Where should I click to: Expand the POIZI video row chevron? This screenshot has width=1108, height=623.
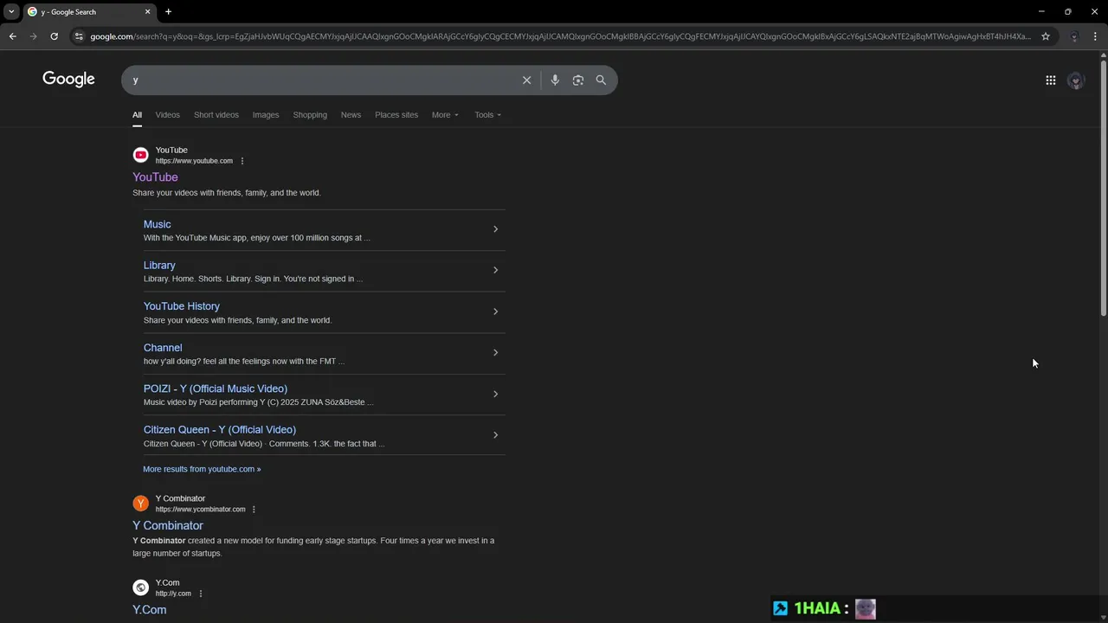[x=495, y=394]
